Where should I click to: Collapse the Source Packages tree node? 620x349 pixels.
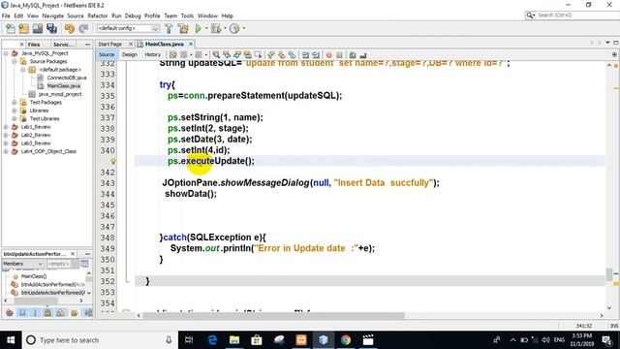coord(15,61)
